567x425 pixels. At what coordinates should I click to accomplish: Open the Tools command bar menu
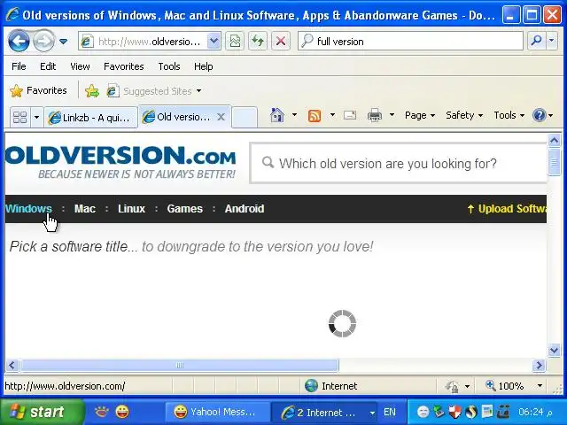[509, 115]
